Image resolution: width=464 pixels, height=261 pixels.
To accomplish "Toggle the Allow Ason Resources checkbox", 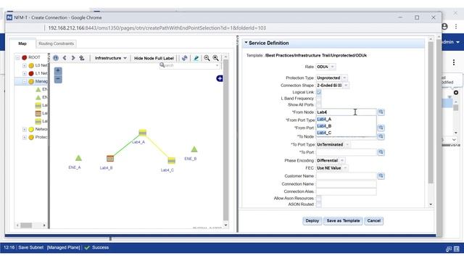I will [319, 198].
